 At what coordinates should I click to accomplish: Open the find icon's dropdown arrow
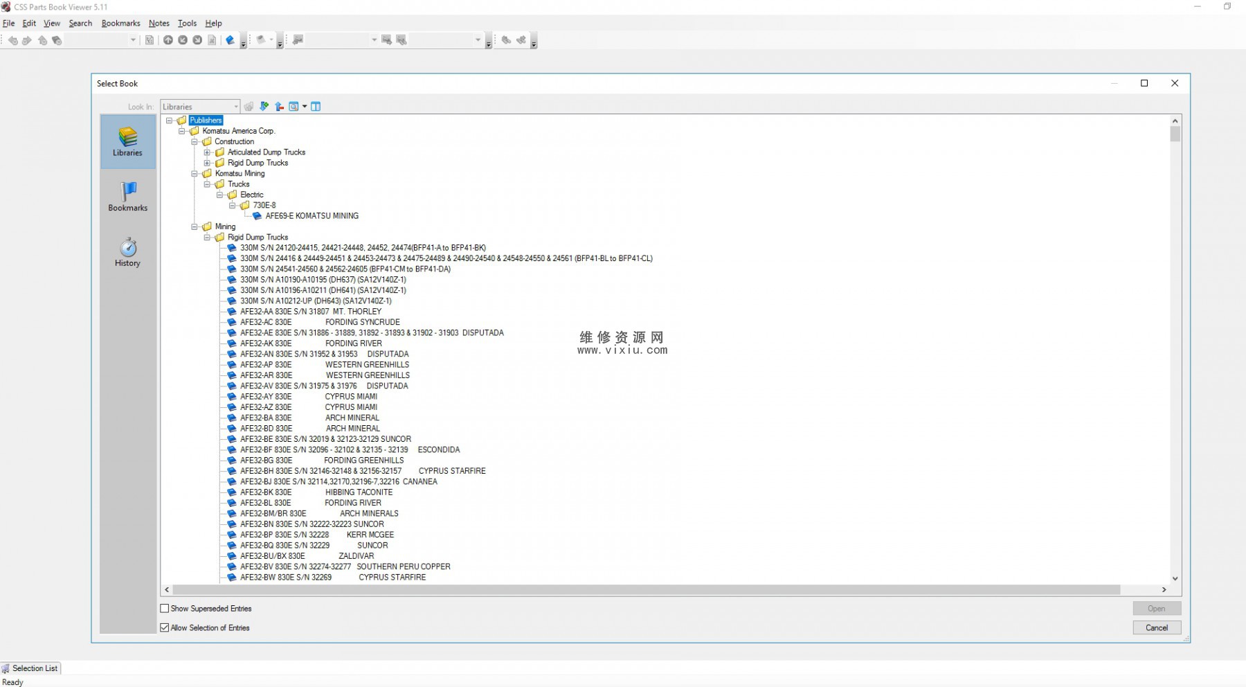[305, 106]
